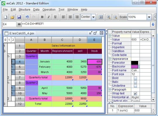The image size is (158, 116).
Task: Click the merge cells toolbar icon
Action: (100, 17)
